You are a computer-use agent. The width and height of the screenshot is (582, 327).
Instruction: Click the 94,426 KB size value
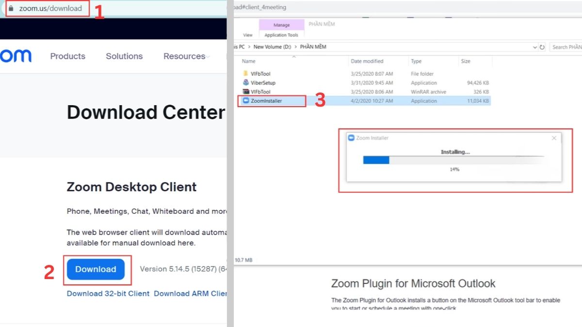tap(478, 83)
